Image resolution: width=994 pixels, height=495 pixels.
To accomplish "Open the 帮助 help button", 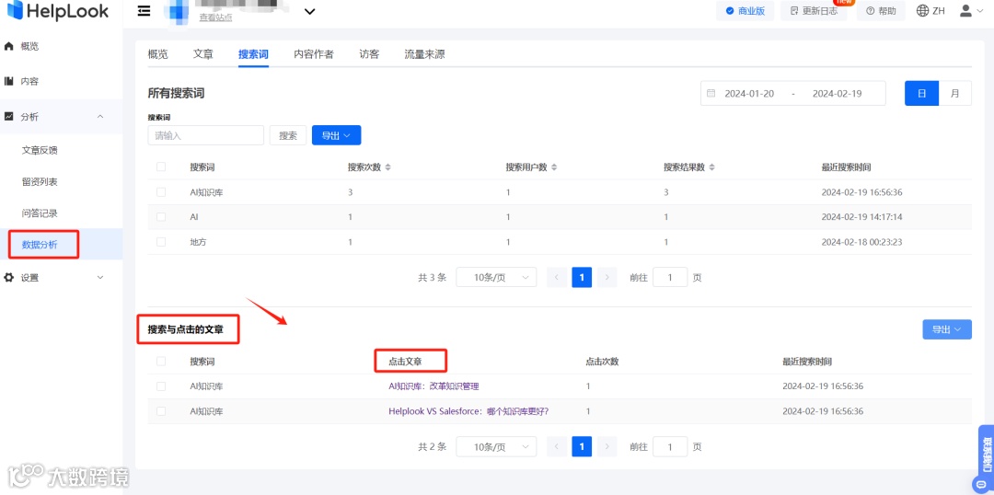I will [x=881, y=11].
